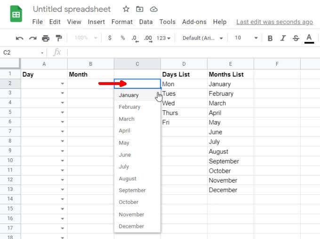Open the Insert menu

click(96, 22)
